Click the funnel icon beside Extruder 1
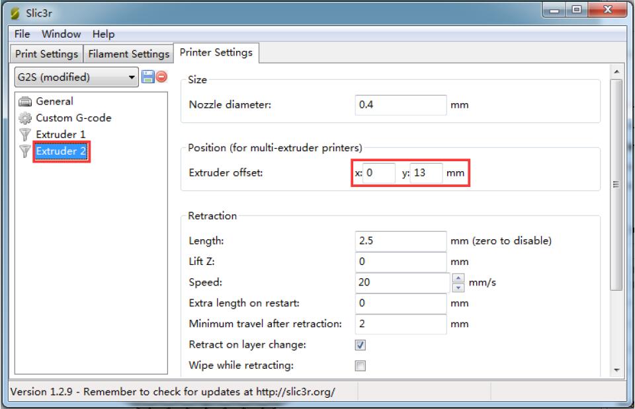The height and width of the screenshot is (409, 635). (x=25, y=134)
